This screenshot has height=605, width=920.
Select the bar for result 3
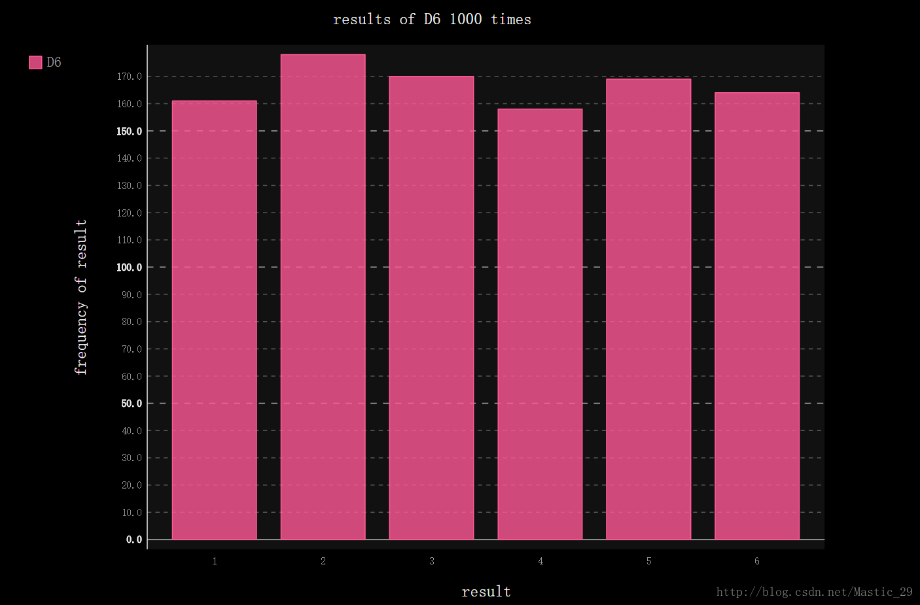(431, 307)
